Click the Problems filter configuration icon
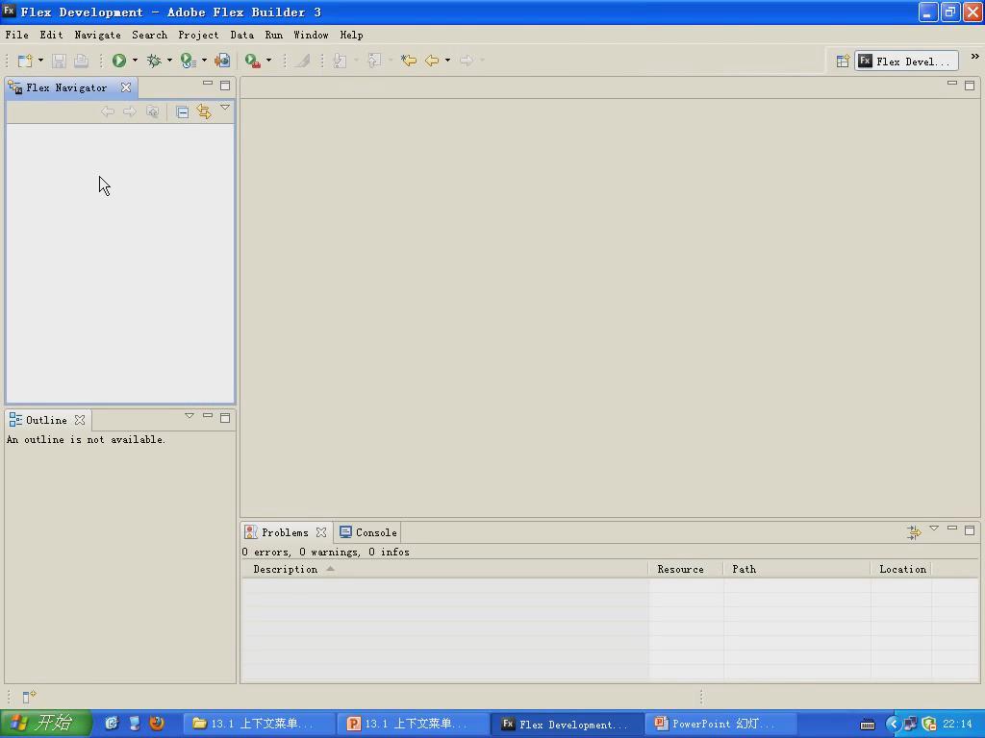Screen dimensions: 985x738 point(914,532)
